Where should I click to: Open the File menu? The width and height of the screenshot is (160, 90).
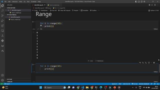pos(5,2)
